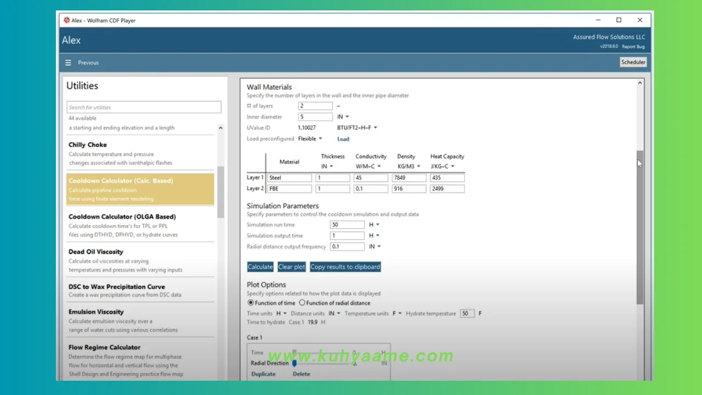Go to Previous in the navigation bar

[88, 63]
